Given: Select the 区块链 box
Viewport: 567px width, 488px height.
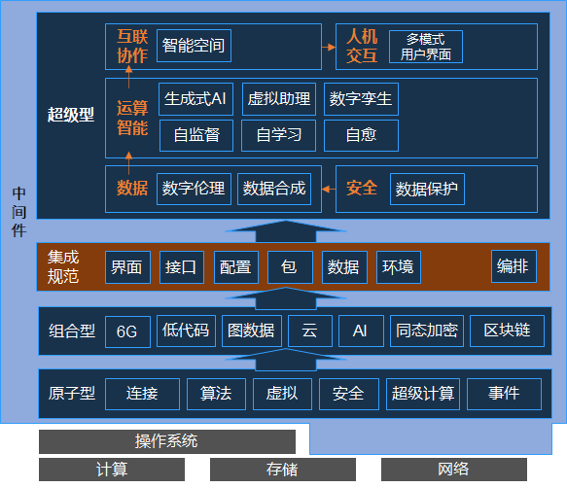Looking at the screenshot, I should (x=507, y=331).
